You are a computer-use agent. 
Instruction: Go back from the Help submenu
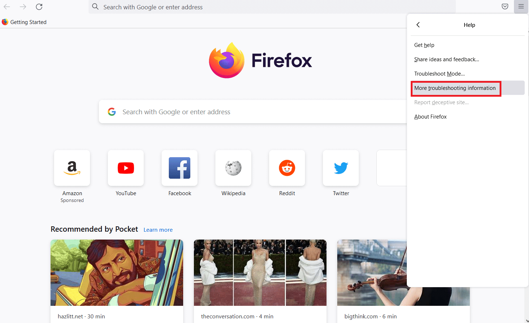(x=418, y=25)
